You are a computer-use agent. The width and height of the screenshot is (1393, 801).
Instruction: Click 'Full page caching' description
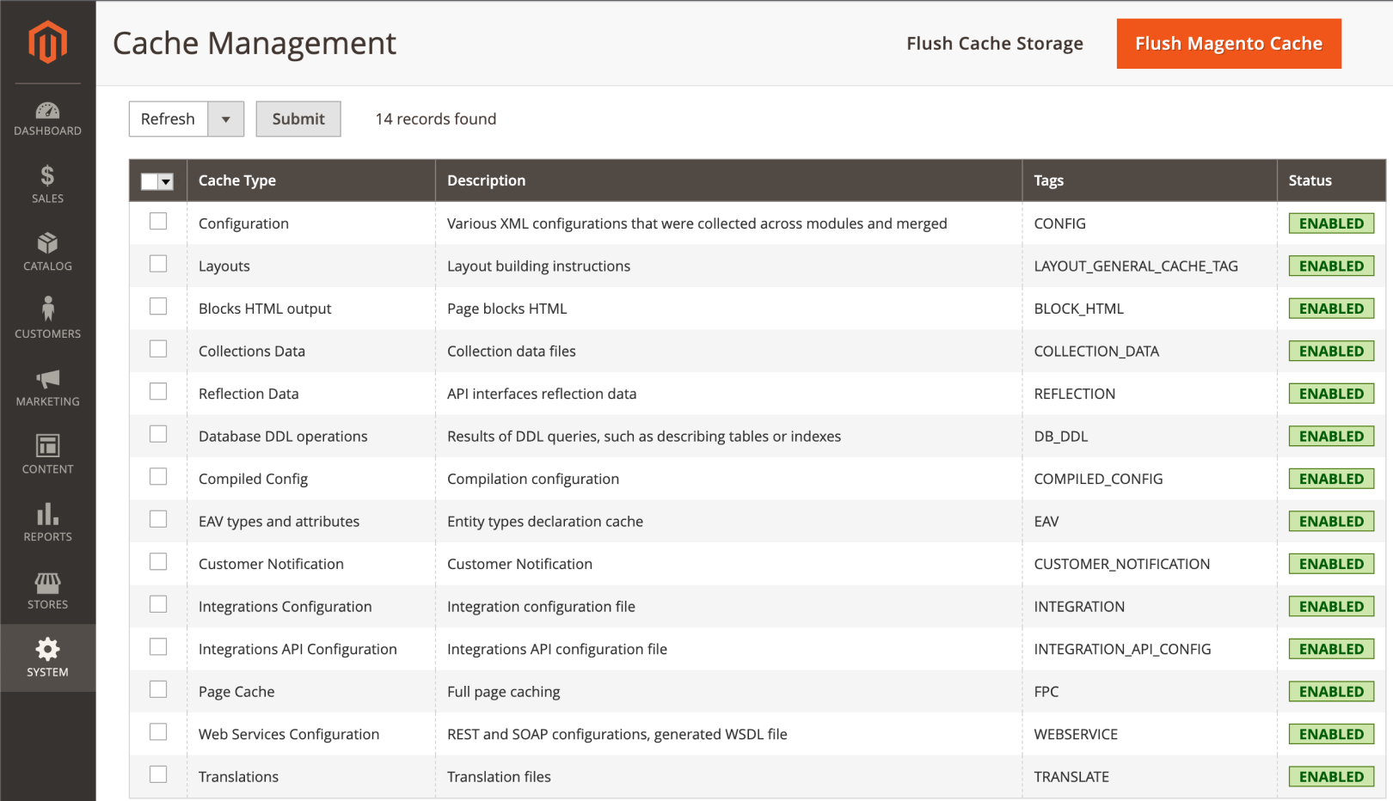tap(503, 692)
